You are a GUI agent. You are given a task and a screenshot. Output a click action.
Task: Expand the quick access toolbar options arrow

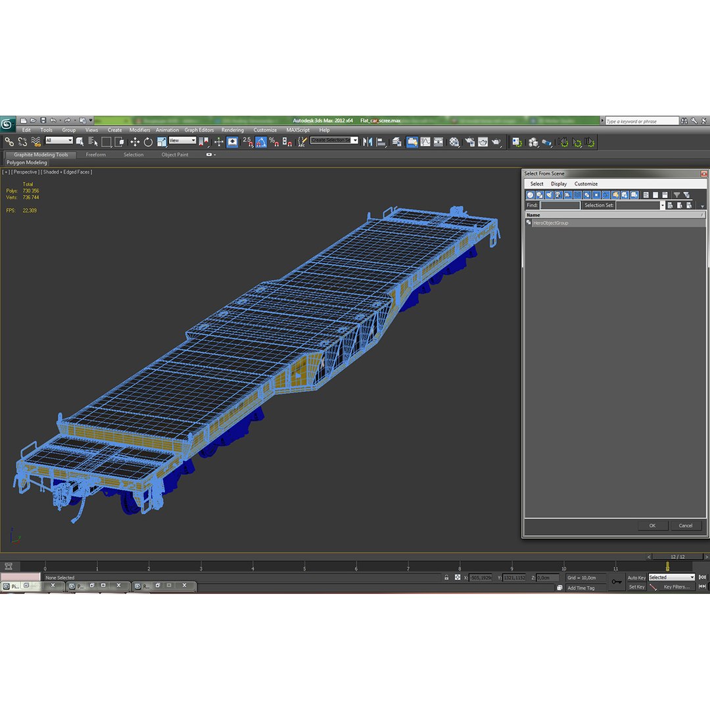(x=91, y=120)
